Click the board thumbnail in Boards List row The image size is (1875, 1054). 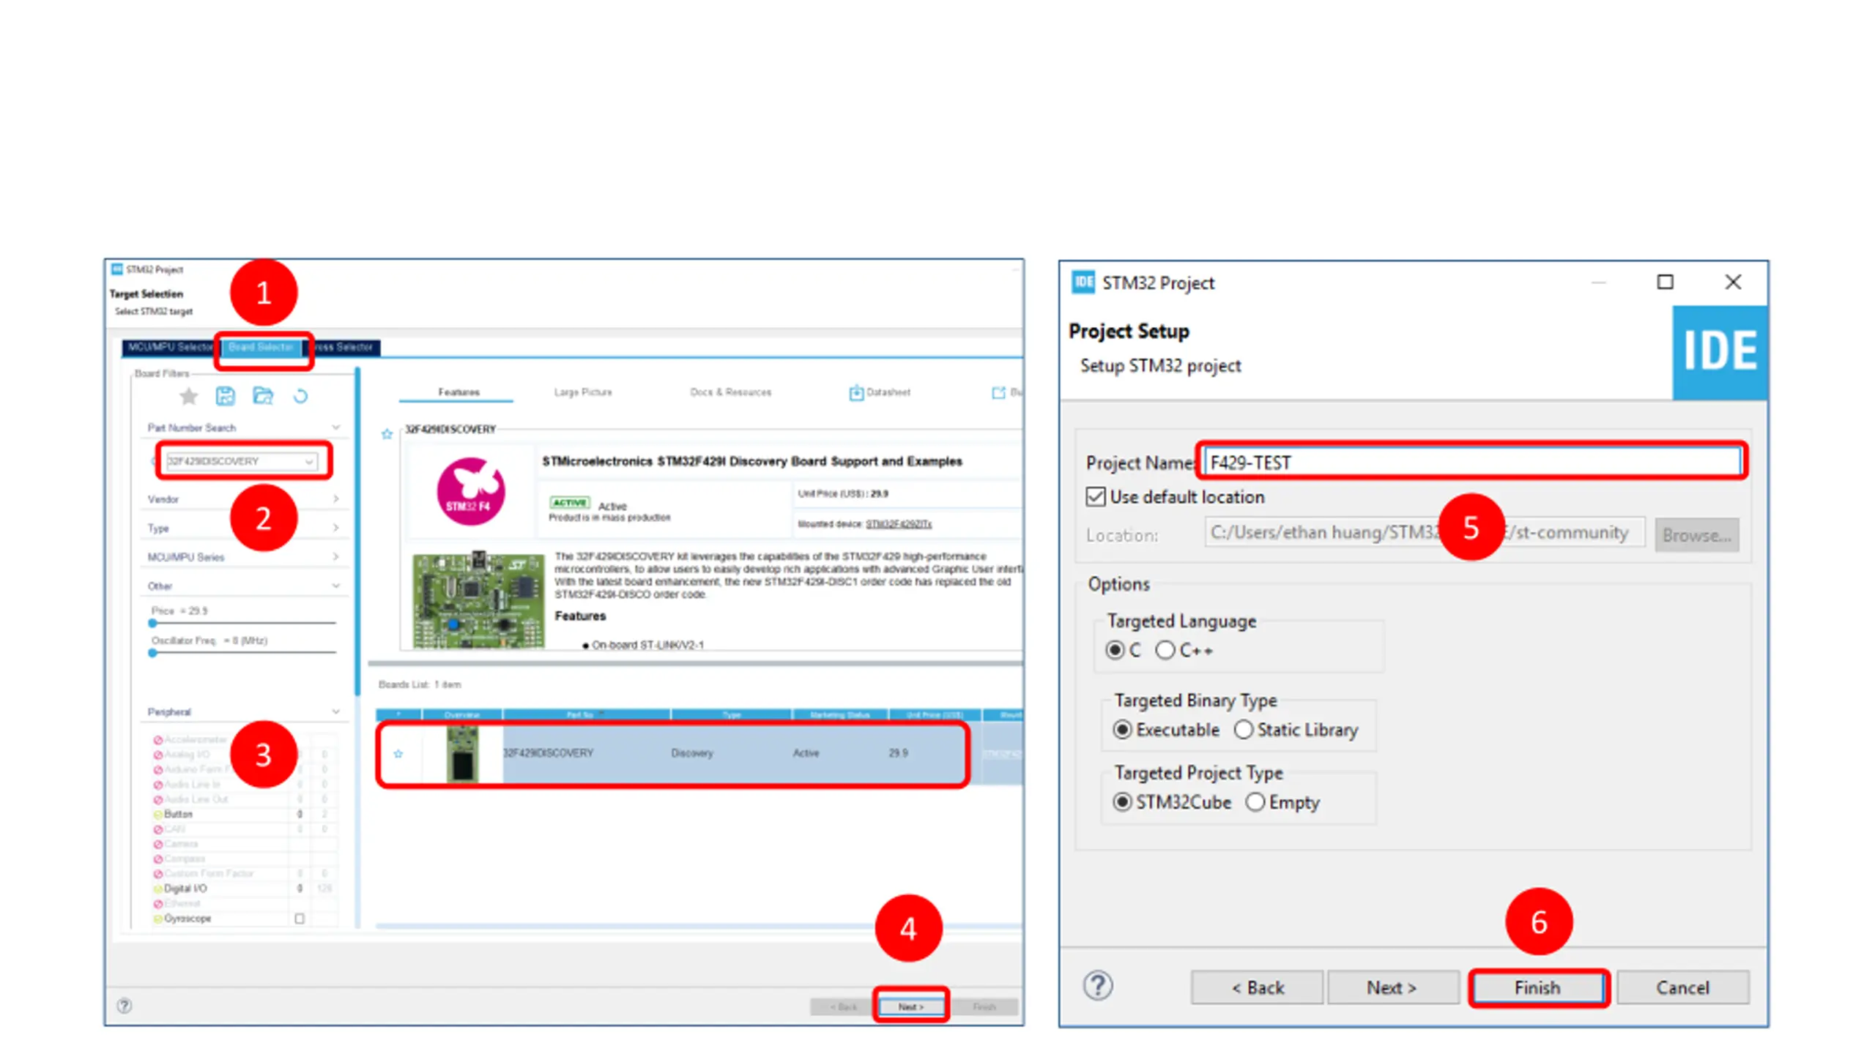click(x=462, y=753)
